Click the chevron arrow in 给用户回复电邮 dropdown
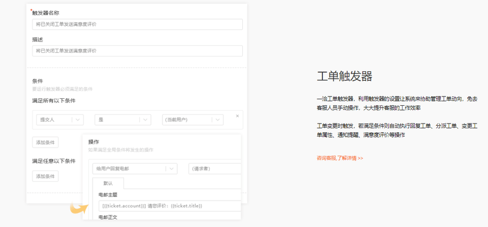The image size is (488, 227). coord(172,169)
